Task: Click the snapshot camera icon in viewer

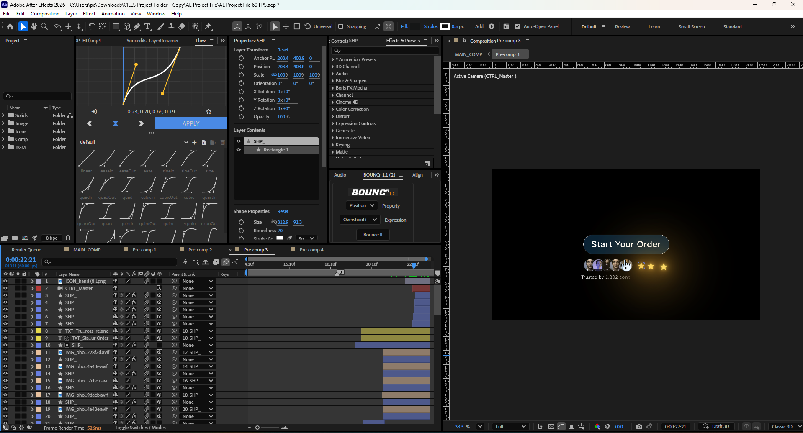Action: click(639, 427)
